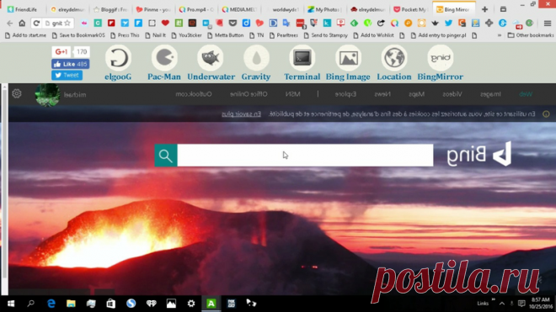The image size is (556, 312).
Task: Focus the mirrored Bing search box
Action: 305,155
